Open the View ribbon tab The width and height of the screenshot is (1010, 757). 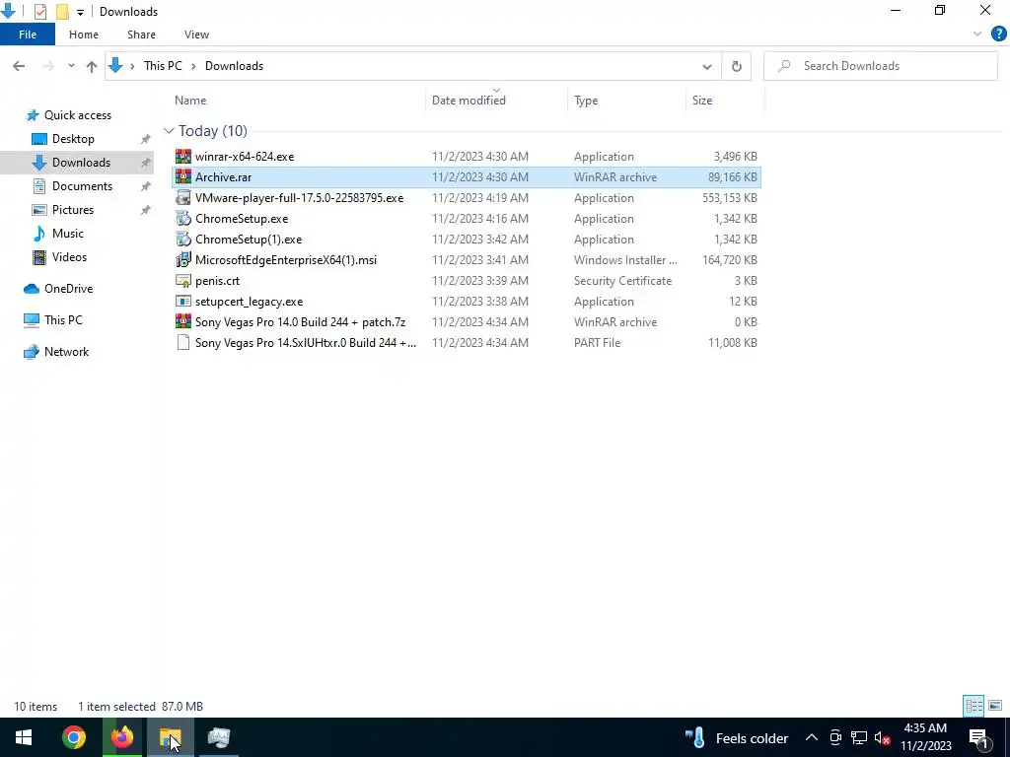pyautogui.click(x=196, y=34)
